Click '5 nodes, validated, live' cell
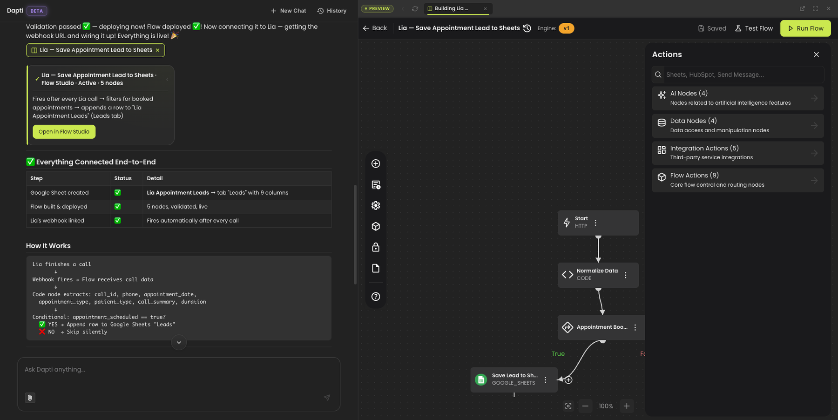838x420 pixels. (237, 207)
